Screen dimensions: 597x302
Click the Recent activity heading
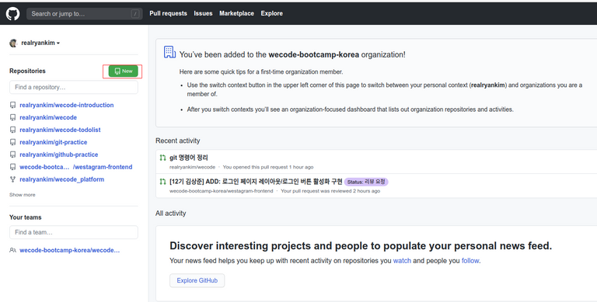(178, 141)
